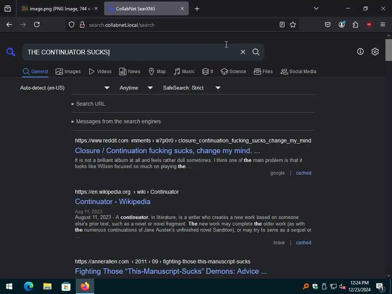Open the Continuator - Wikipedia result
The height and width of the screenshot is (294, 392).
coord(113,201)
